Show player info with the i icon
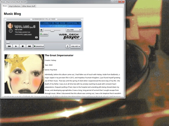Screen dimensions: 169x126 point(68,46)
